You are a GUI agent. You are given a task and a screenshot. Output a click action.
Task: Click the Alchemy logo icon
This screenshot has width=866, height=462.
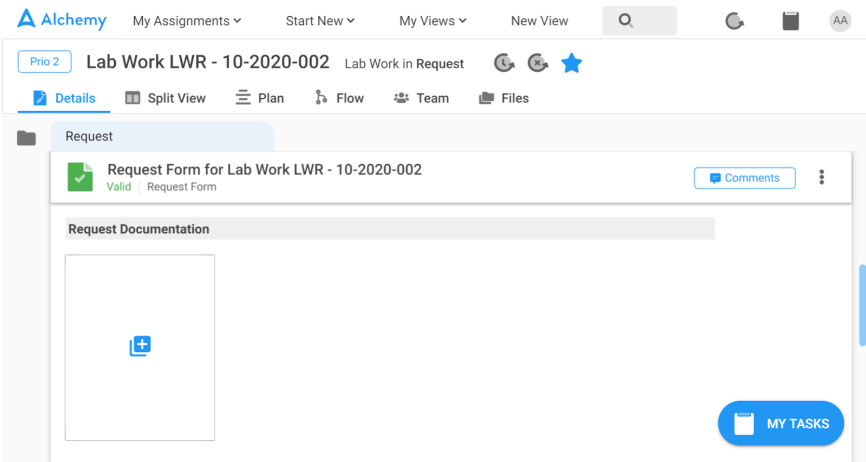point(27,19)
